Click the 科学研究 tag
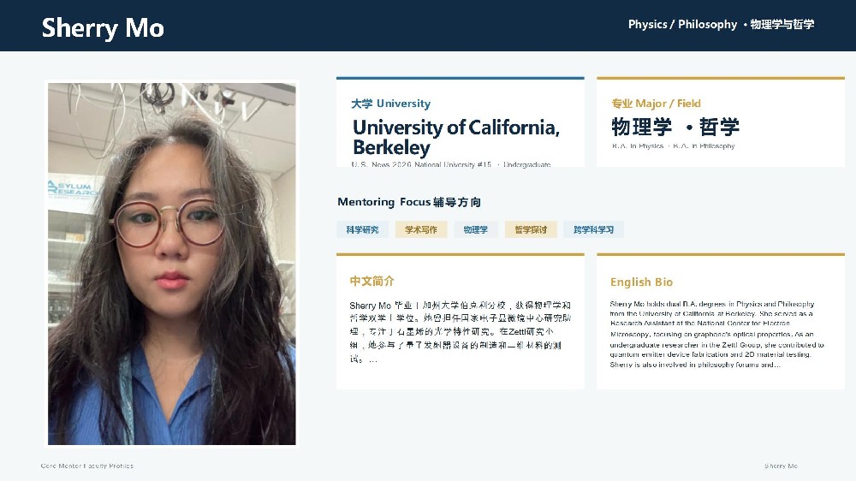Viewport: 856px width, 481px height. coord(362,230)
